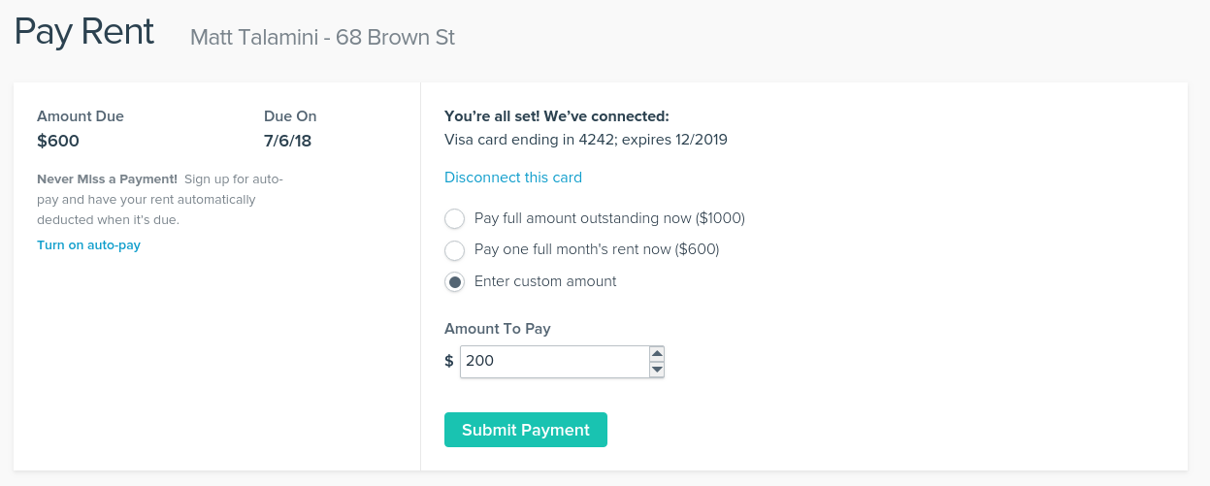Click the Visa card ending in 4242 text

(586, 140)
